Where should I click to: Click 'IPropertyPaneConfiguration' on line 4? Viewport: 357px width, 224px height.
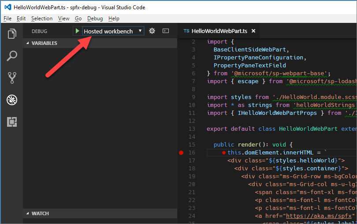point(258,58)
